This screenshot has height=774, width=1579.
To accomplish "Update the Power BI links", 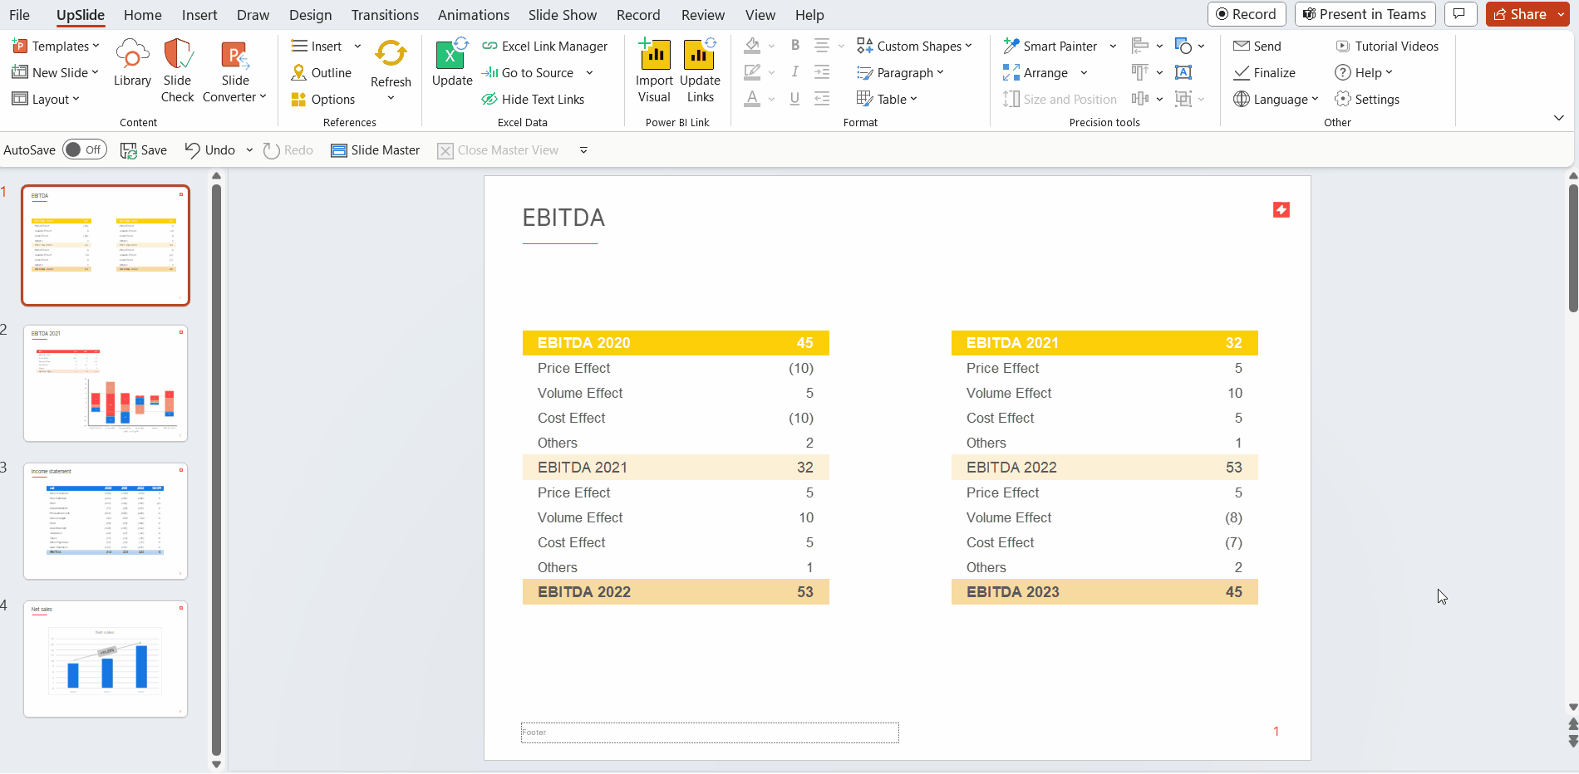I will tap(700, 71).
